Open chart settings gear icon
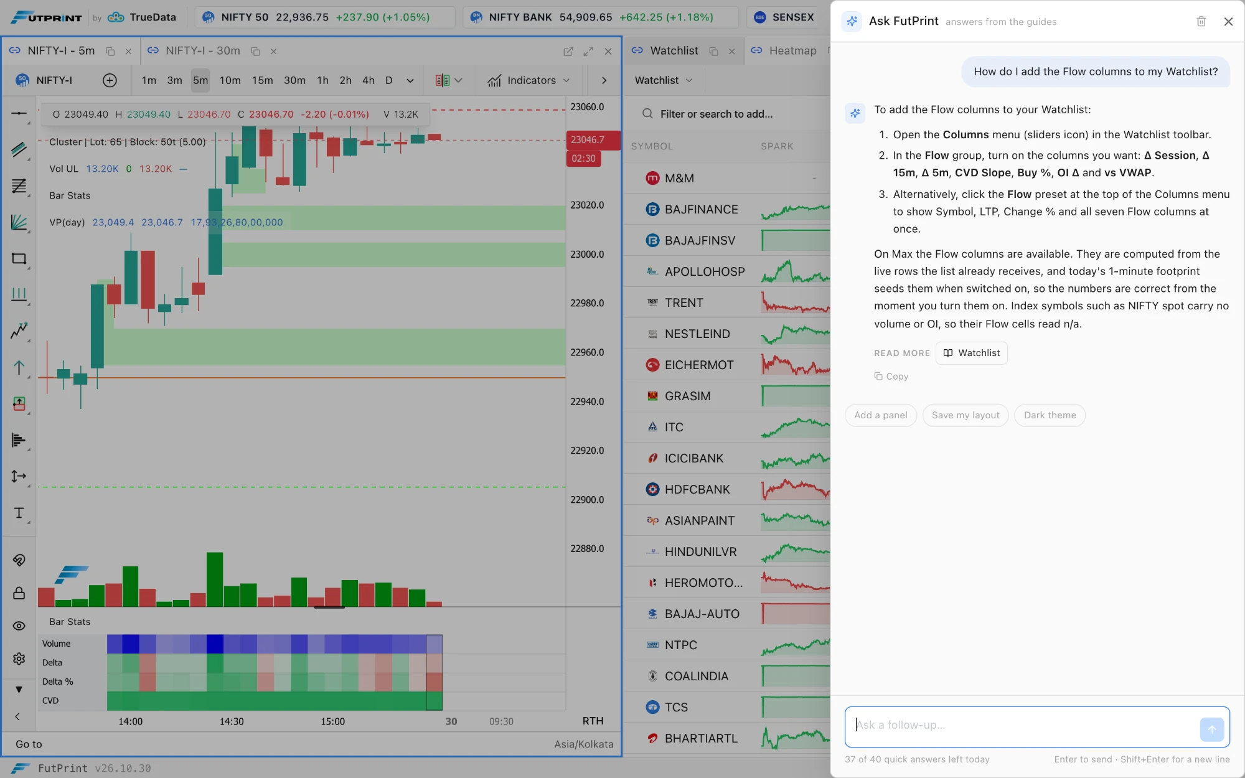The height and width of the screenshot is (778, 1245). 19,658
